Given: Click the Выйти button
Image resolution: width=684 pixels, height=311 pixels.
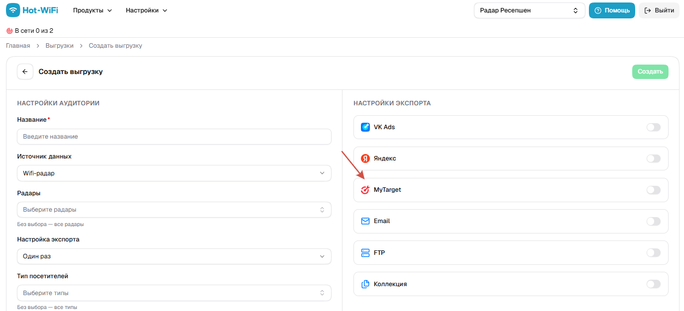Looking at the screenshot, I should point(659,10).
